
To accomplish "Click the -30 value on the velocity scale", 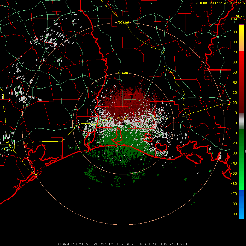I will tap(234, 153).
